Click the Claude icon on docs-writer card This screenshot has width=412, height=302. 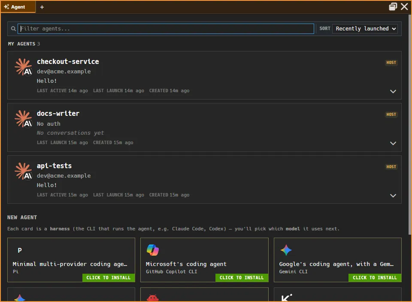point(23,119)
